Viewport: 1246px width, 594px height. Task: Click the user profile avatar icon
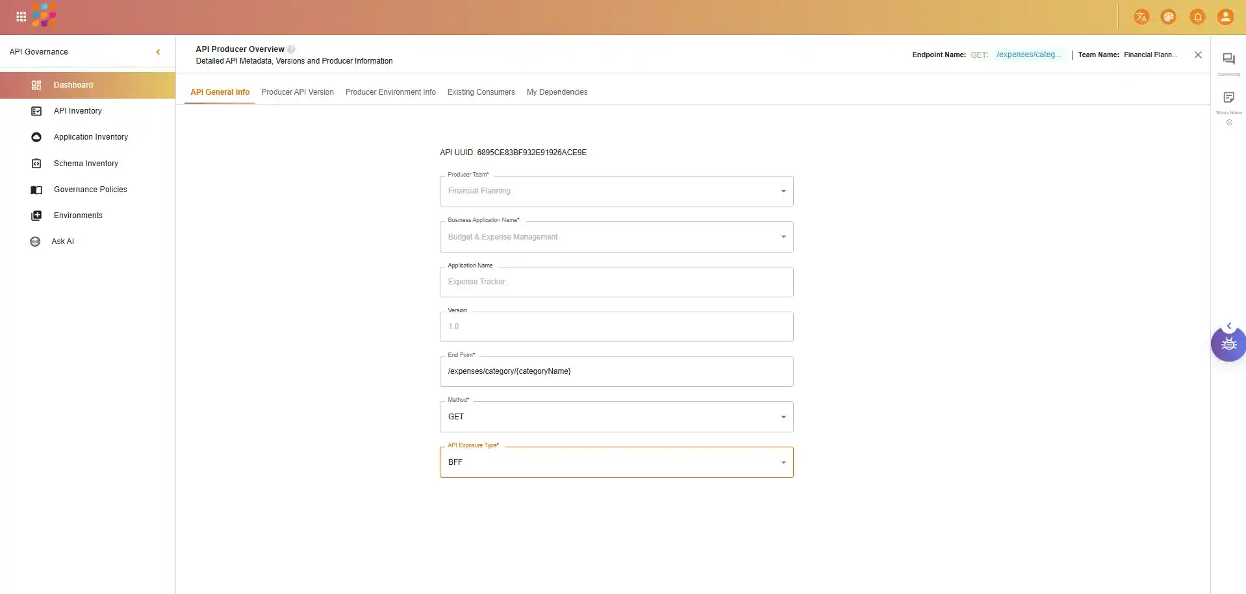click(x=1225, y=17)
